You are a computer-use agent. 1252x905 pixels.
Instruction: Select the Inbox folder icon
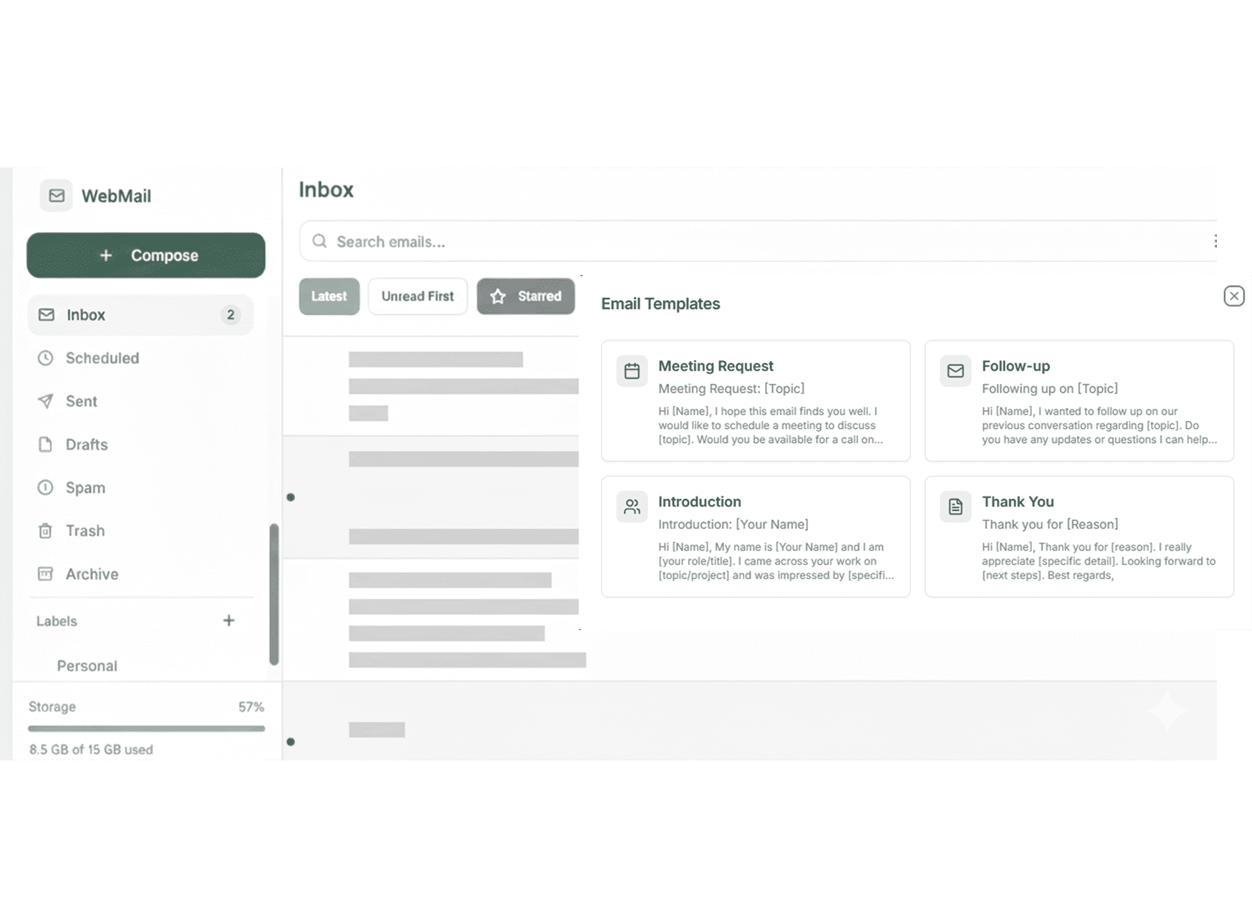coord(47,315)
